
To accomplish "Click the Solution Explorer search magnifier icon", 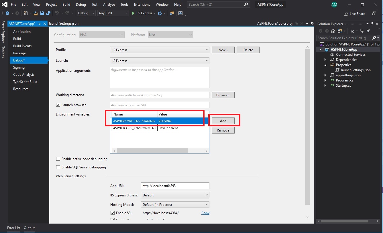I will 374,38.
